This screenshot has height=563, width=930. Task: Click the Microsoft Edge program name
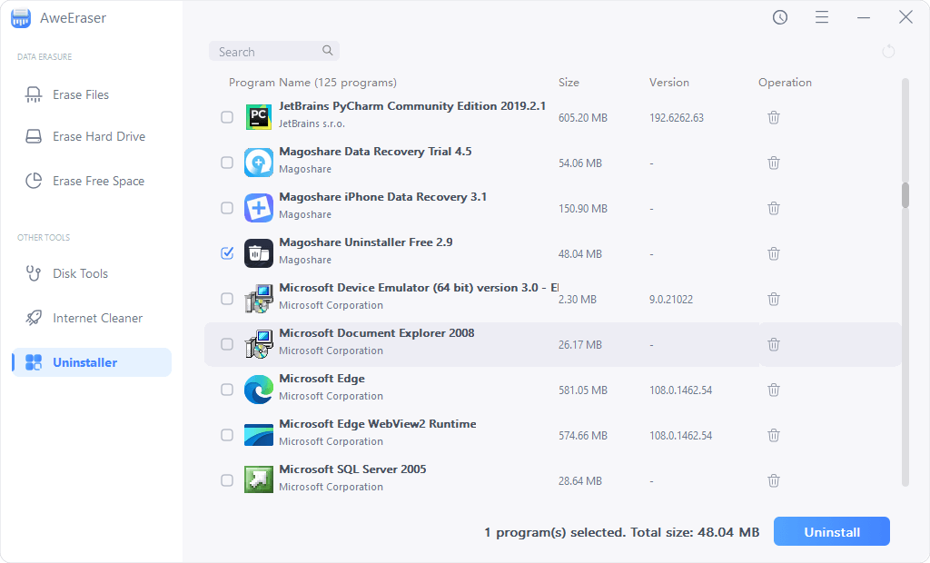[x=322, y=379]
